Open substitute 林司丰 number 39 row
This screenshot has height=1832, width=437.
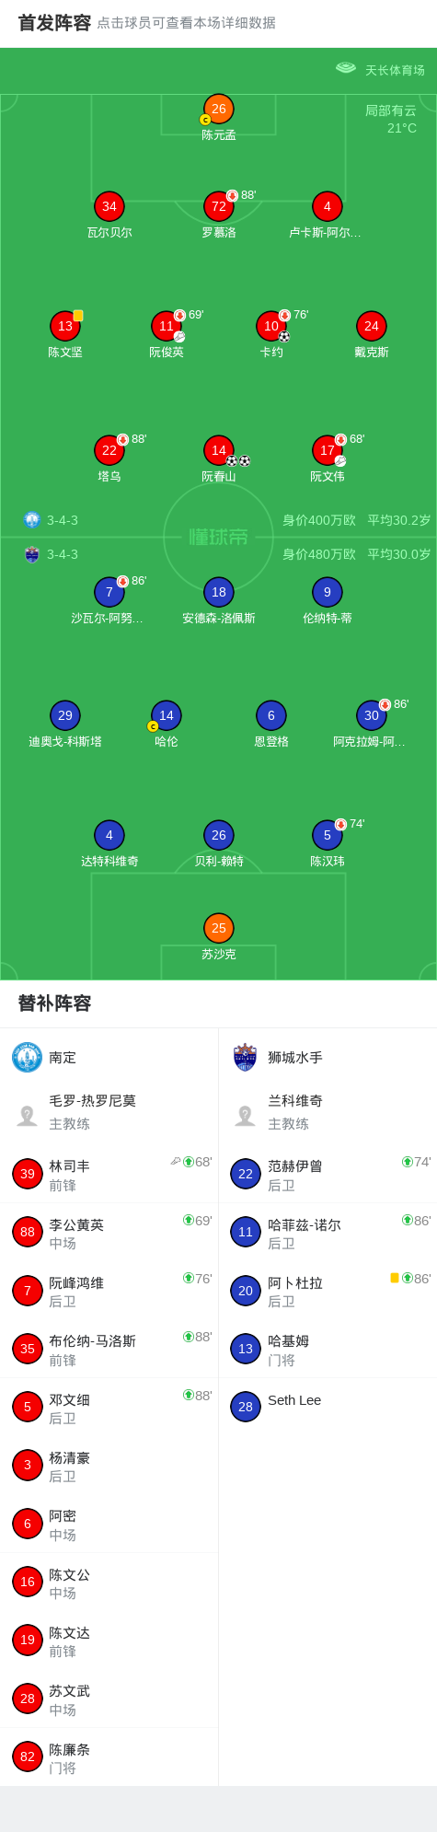(109, 1174)
